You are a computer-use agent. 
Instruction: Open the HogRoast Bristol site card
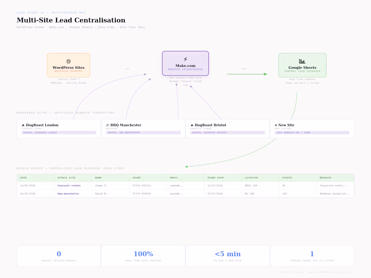pyautogui.click(x=228, y=129)
